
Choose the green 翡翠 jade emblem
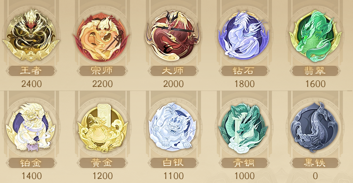(315, 36)
